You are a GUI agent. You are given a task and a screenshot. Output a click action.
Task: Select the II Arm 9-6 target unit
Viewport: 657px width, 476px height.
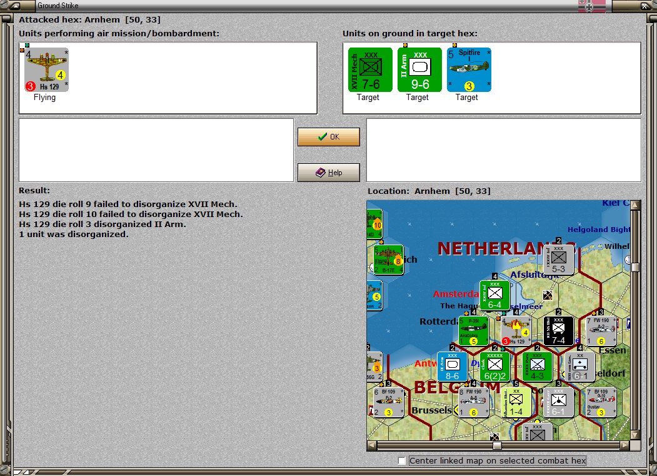419,69
